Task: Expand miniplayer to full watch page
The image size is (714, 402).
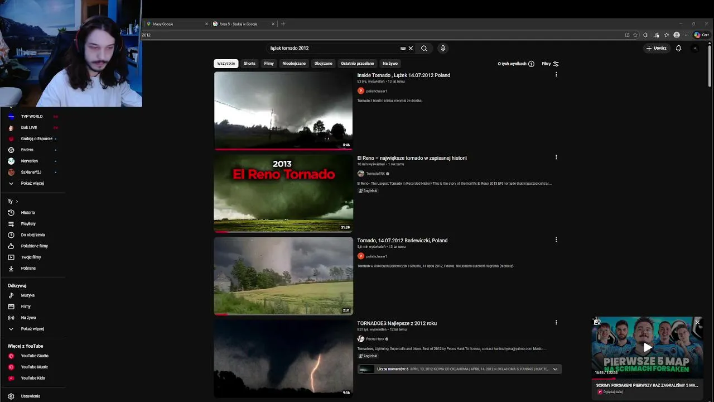Action: [x=597, y=322]
